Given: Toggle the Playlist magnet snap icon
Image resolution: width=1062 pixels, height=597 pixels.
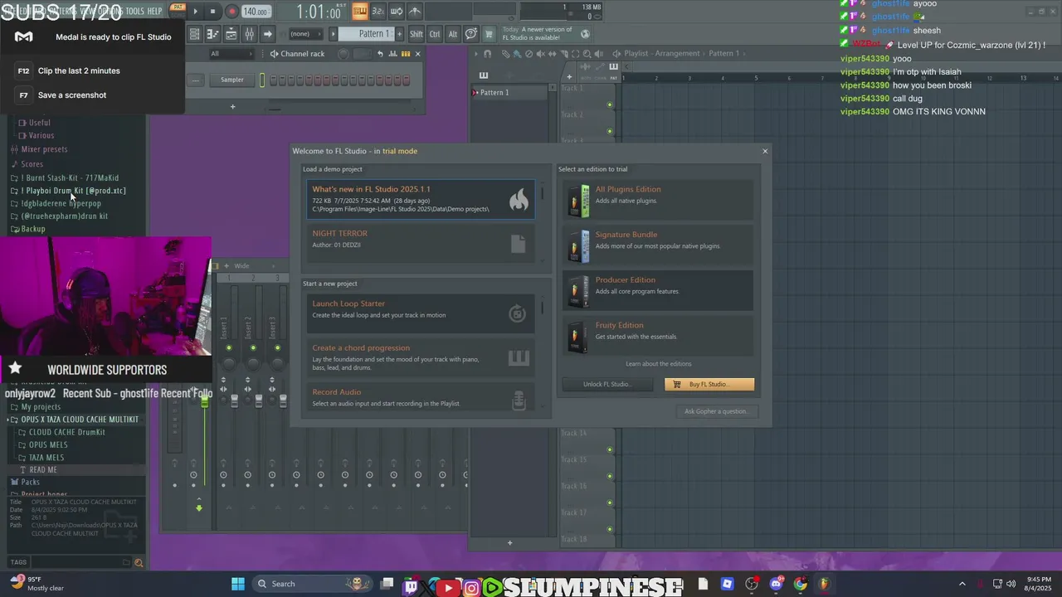Looking at the screenshot, I should pyautogui.click(x=487, y=54).
